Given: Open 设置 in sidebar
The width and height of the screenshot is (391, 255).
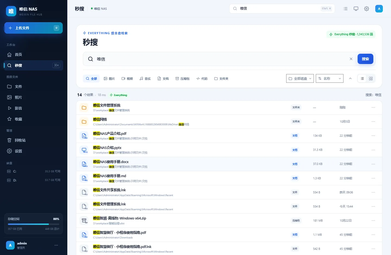Looking at the screenshot, I should point(33,151).
